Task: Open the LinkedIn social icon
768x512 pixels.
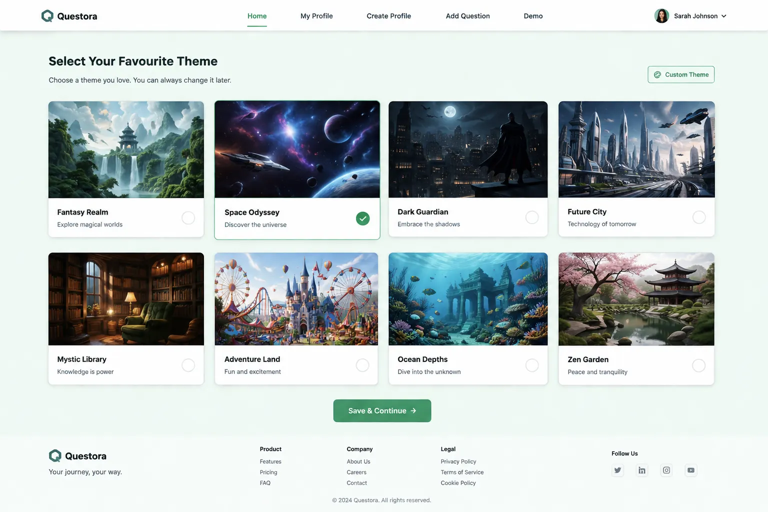Action: [x=642, y=470]
